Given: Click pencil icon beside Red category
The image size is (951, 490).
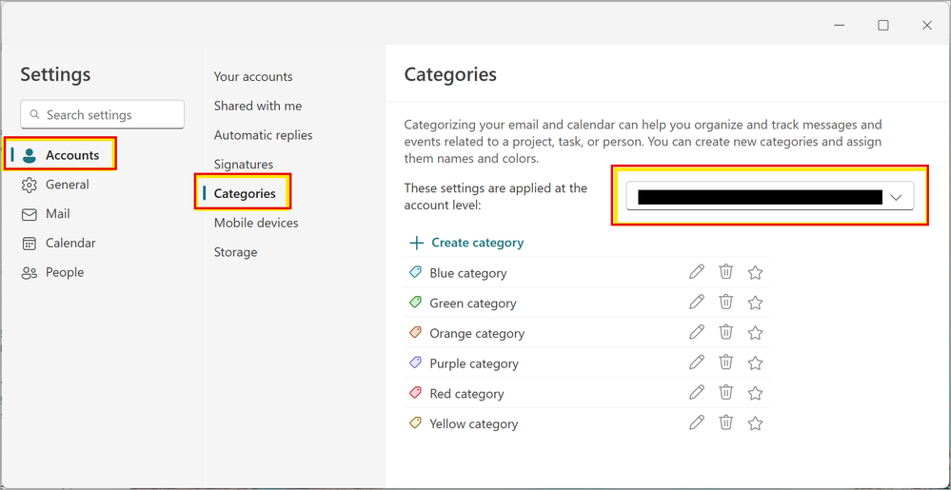Looking at the screenshot, I should click(x=697, y=393).
